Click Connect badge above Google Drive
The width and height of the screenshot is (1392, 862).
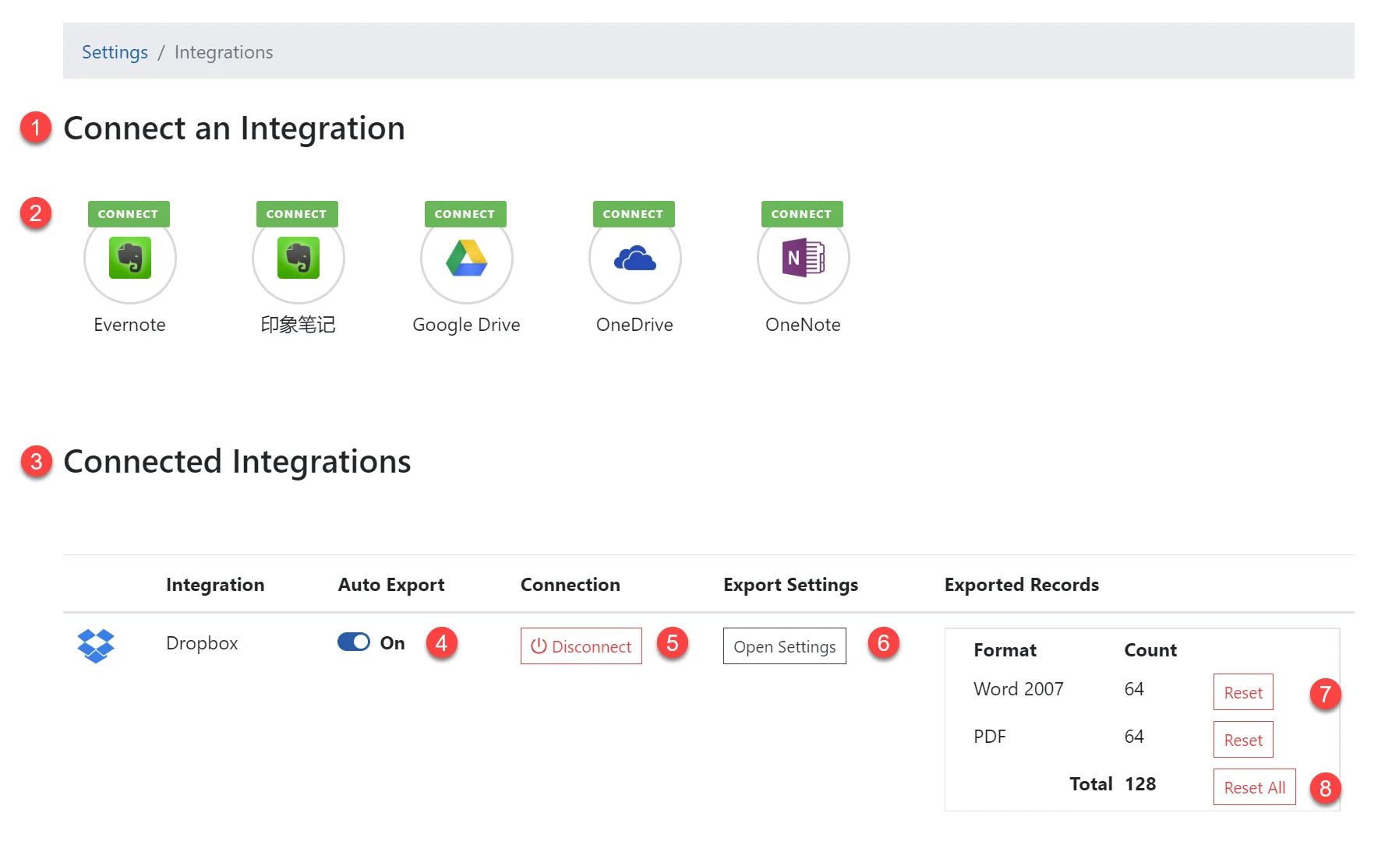coord(465,214)
